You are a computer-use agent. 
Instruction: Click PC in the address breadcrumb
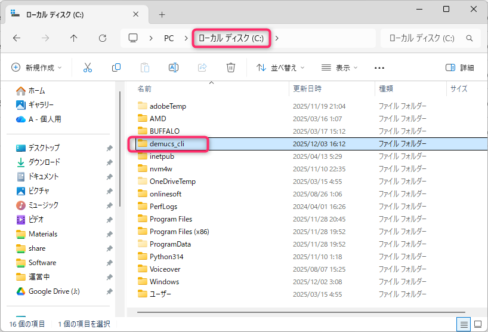point(169,38)
